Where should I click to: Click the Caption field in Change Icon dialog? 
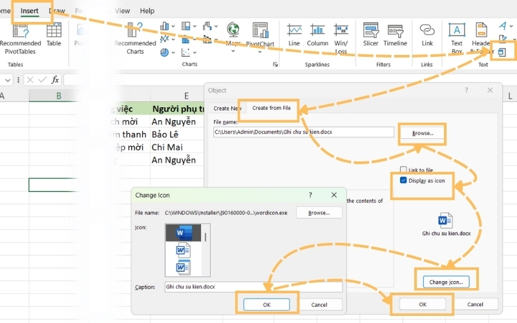pos(253,287)
